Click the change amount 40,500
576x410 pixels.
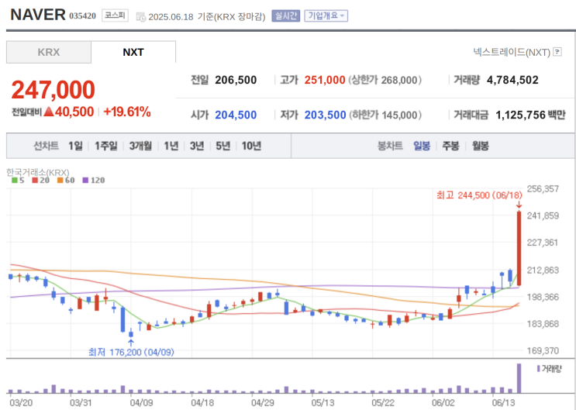74,112
